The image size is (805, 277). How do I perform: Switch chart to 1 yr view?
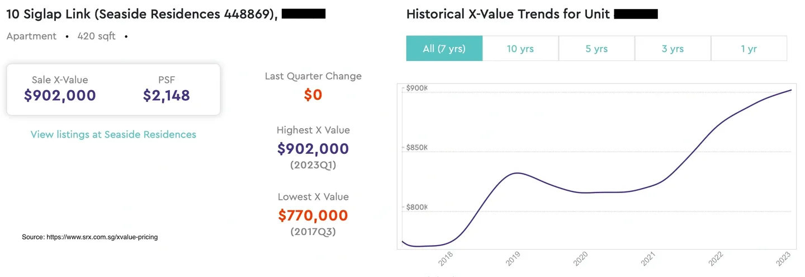[x=749, y=49]
